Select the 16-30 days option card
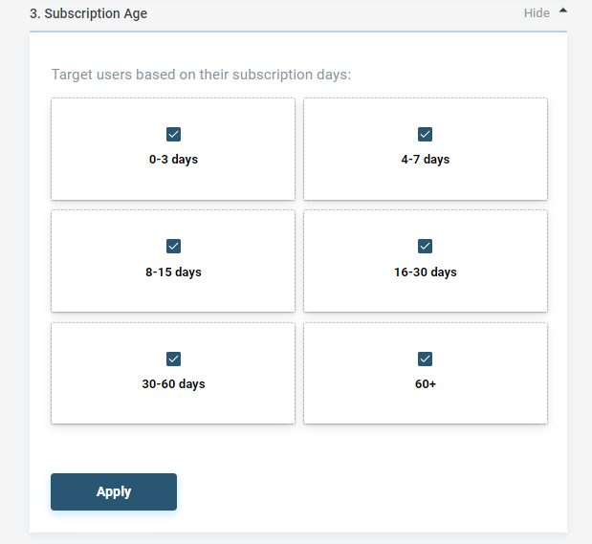 pos(426,261)
